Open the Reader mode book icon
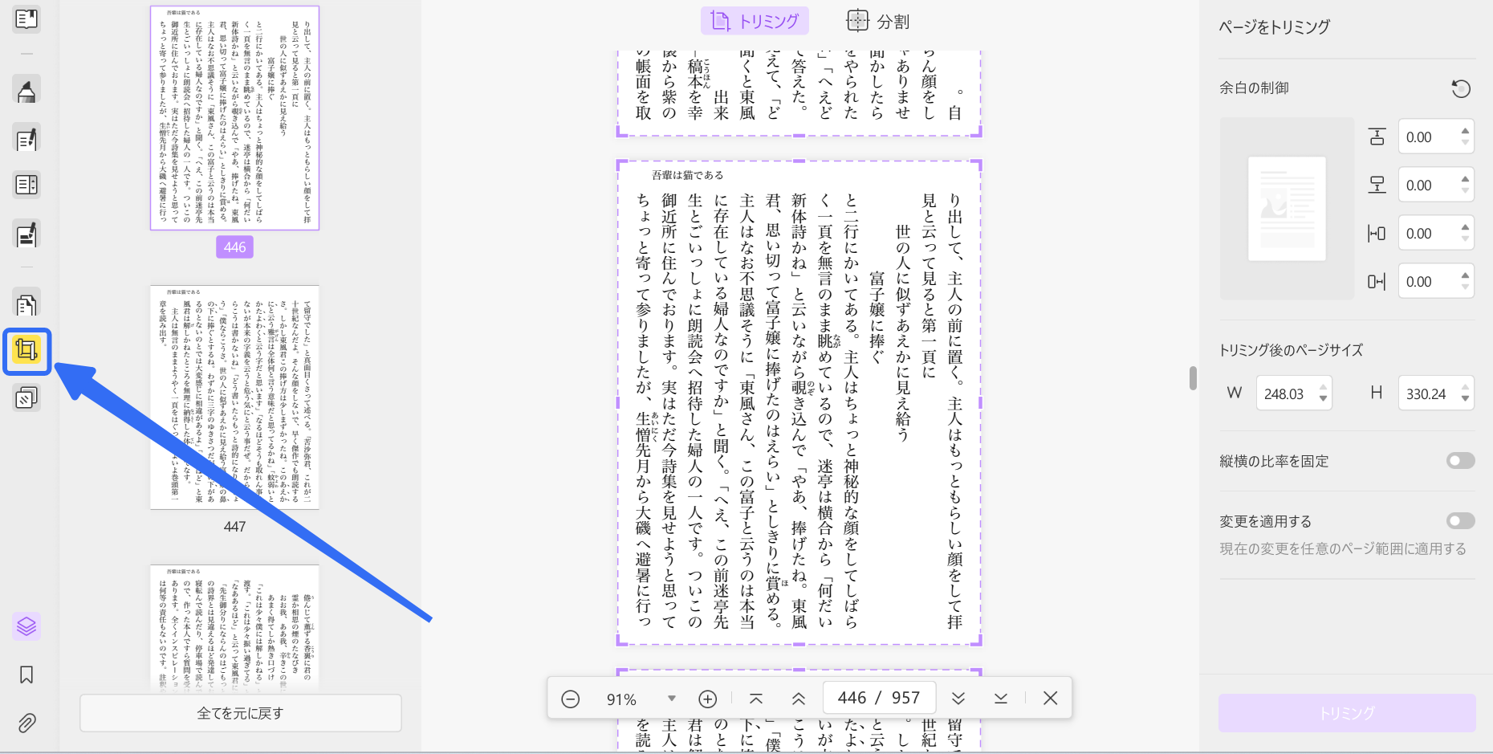Viewport: 1493px width, 754px height. click(x=26, y=18)
